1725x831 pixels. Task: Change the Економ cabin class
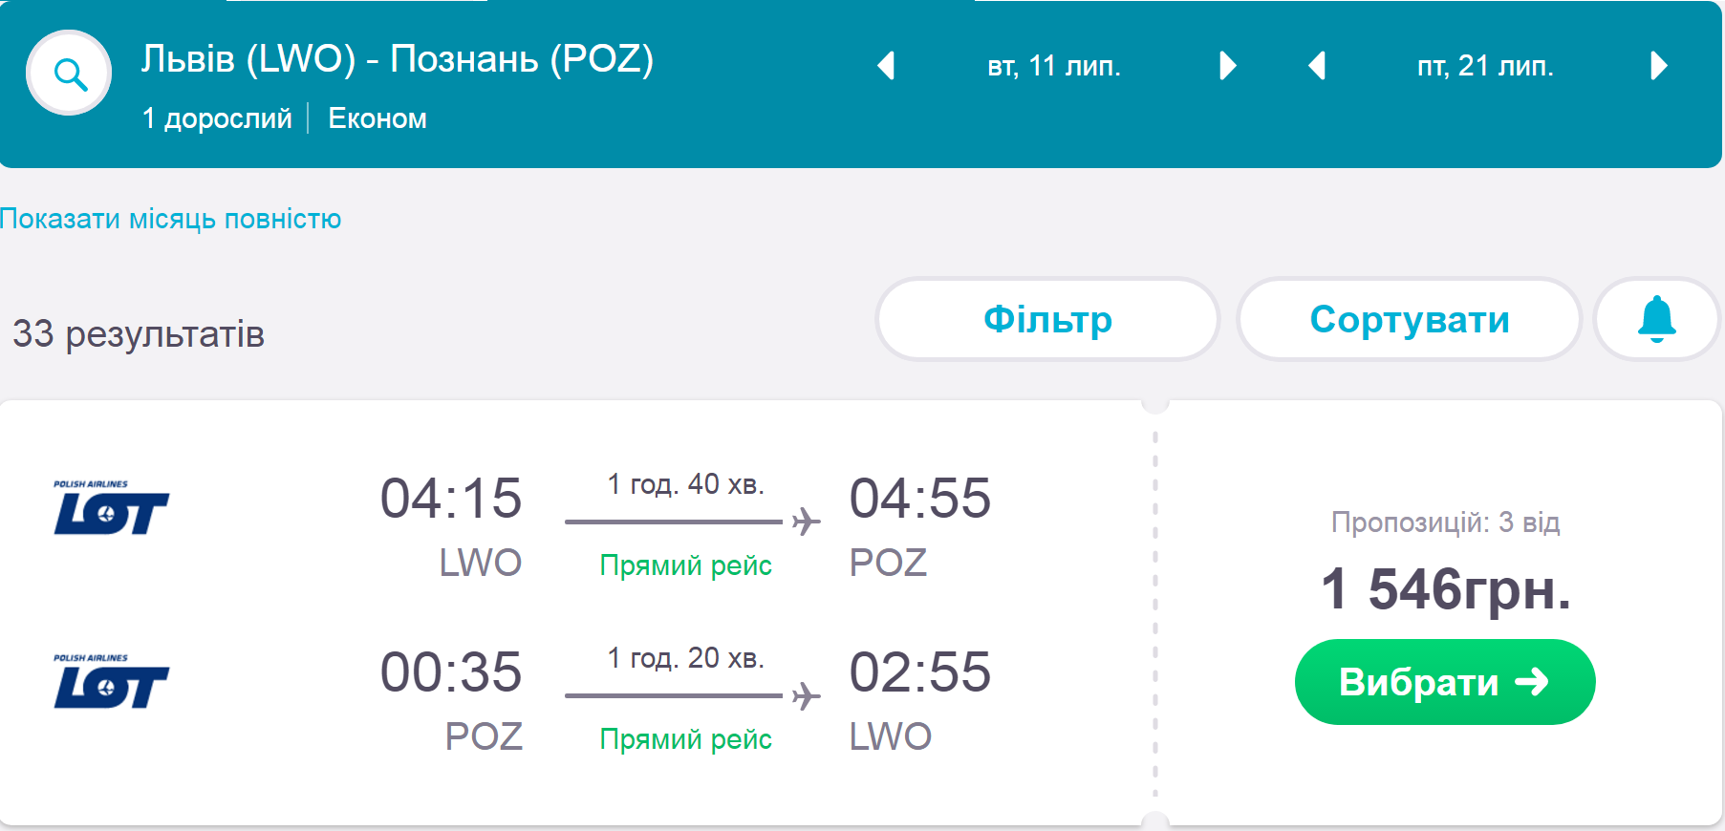point(377,118)
